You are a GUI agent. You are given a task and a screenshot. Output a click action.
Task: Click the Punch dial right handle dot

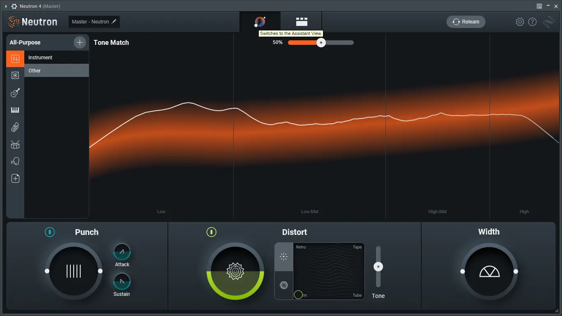(100, 271)
